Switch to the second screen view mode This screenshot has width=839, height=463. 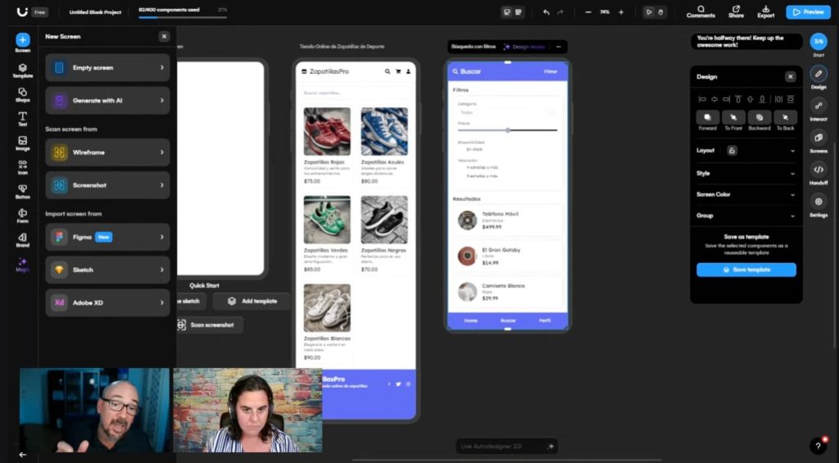(519, 12)
